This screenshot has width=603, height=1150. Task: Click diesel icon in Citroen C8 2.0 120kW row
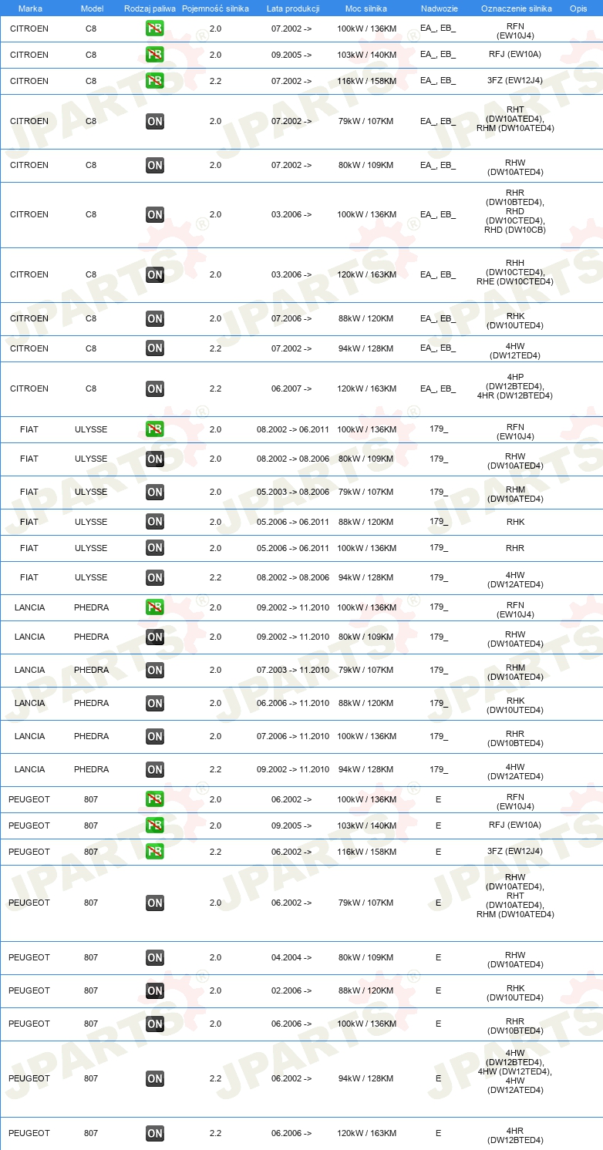click(155, 274)
